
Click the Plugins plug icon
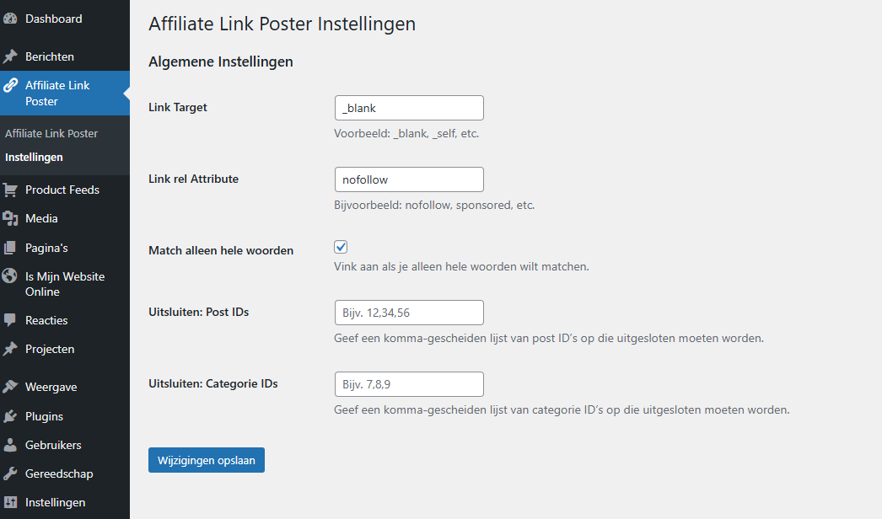[9, 417]
